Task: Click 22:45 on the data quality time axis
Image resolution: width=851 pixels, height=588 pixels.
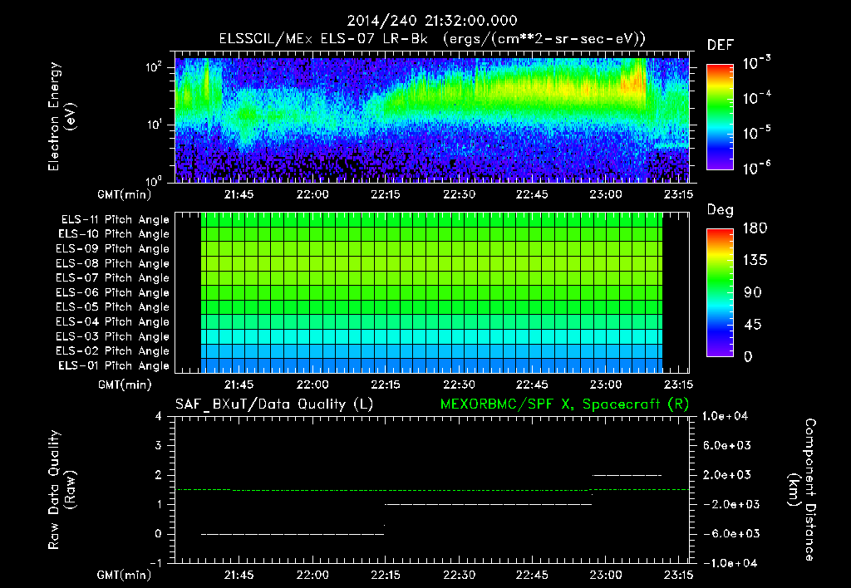Action: tap(532, 575)
